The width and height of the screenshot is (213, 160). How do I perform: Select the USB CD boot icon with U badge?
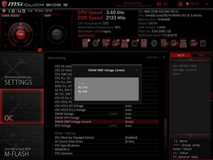[x=115, y=43]
